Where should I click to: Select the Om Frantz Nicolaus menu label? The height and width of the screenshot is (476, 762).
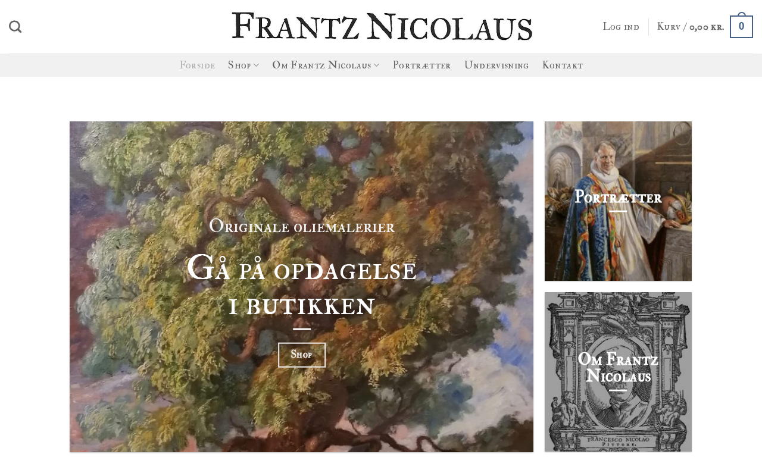321,65
